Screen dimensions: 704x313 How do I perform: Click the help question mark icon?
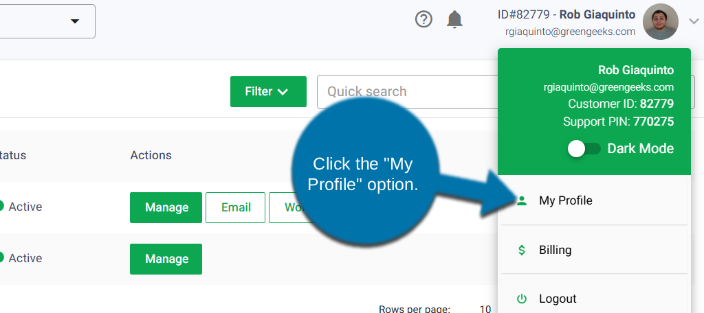[x=424, y=20]
